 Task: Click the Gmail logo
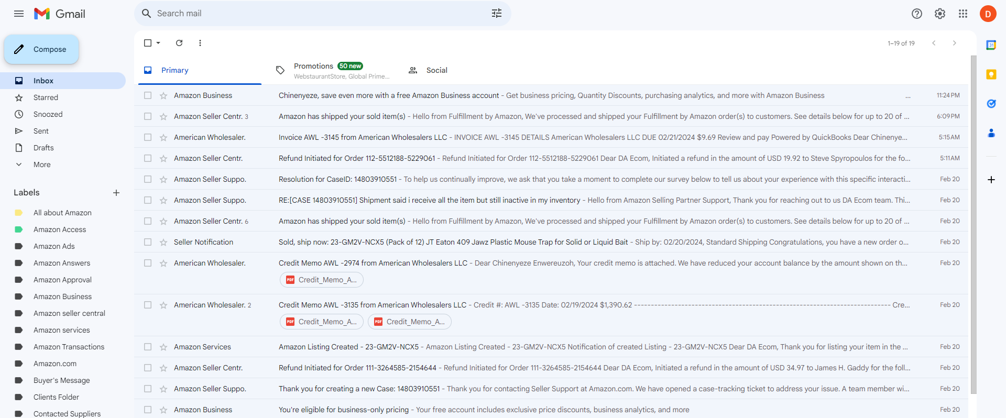point(60,14)
